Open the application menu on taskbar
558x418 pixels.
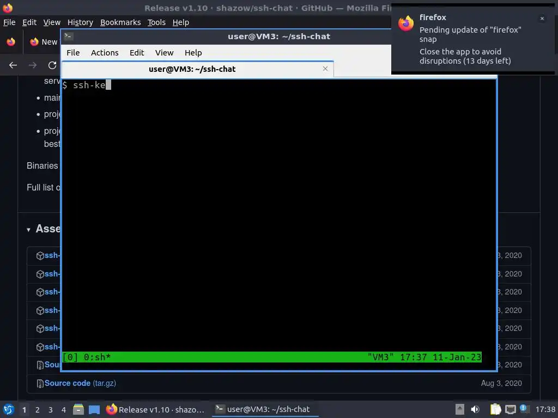point(9,409)
